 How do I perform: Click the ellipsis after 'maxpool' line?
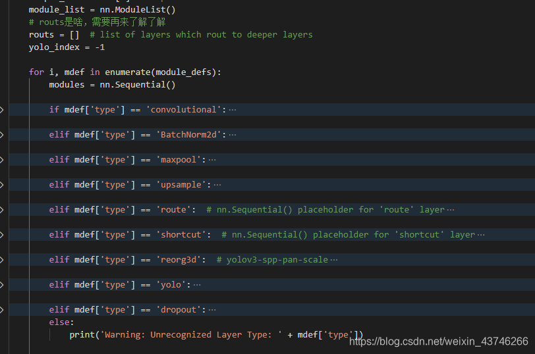212,160
